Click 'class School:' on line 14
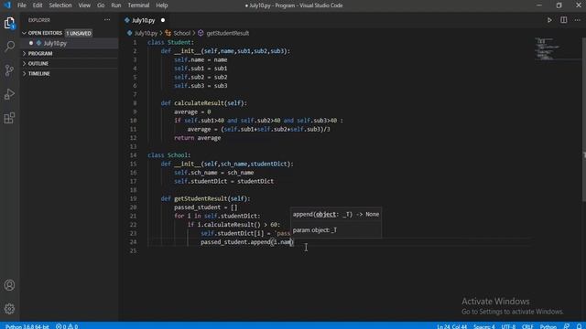The width and height of the screenshot is (586, 329). tap(168, 155)
